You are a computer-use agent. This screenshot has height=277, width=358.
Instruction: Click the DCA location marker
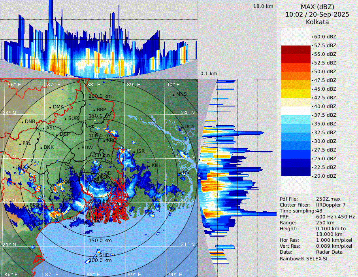click(x=182, y=127)
